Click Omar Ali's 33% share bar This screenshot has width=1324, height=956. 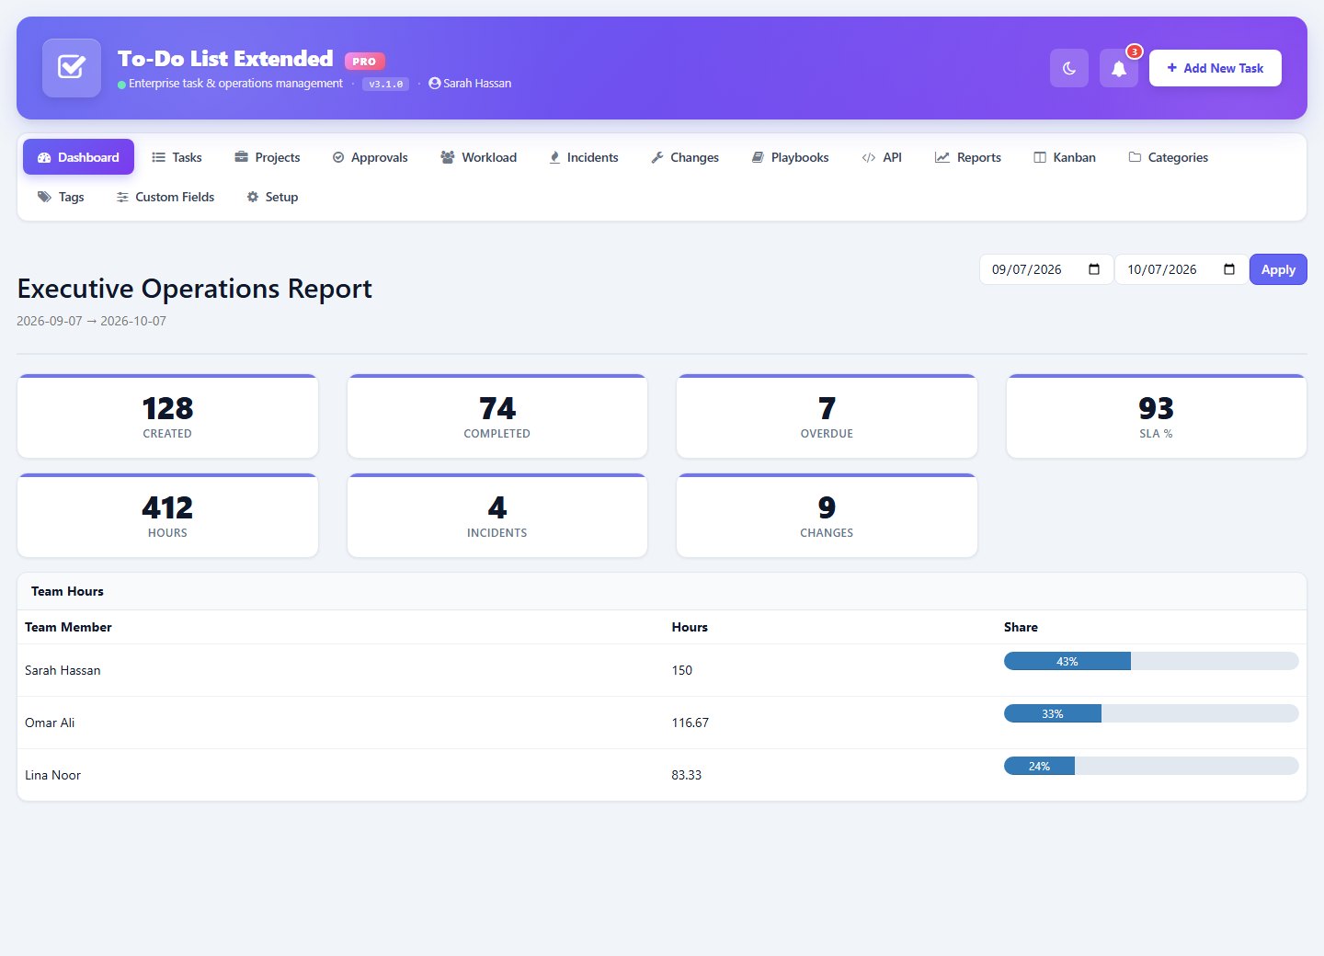tap(1053, 713)
